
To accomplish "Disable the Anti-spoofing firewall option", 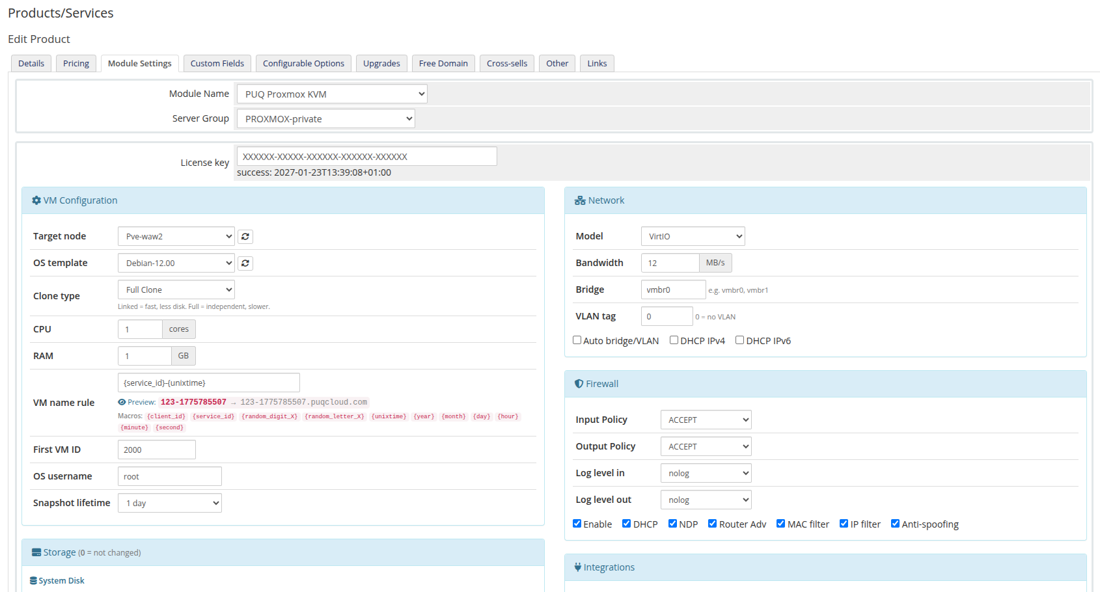I will (895, 523).
